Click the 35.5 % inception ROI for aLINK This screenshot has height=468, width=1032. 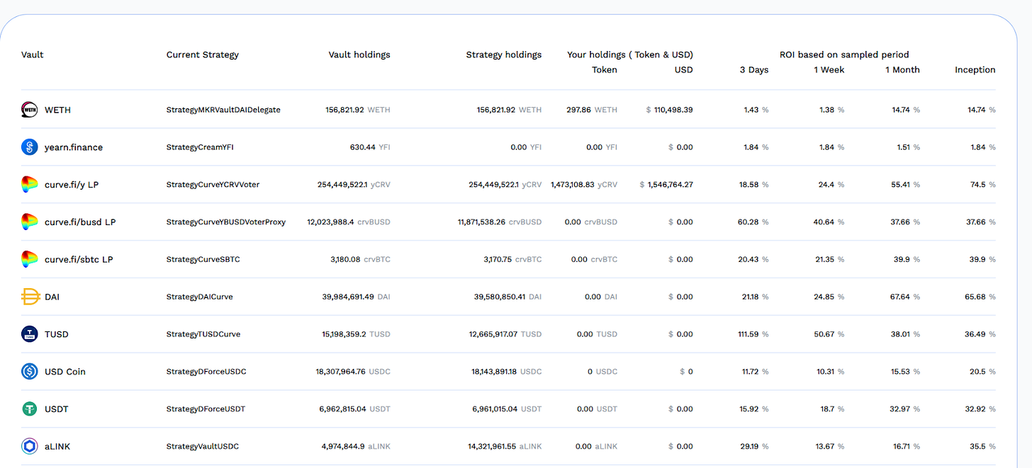click(982, 446)
